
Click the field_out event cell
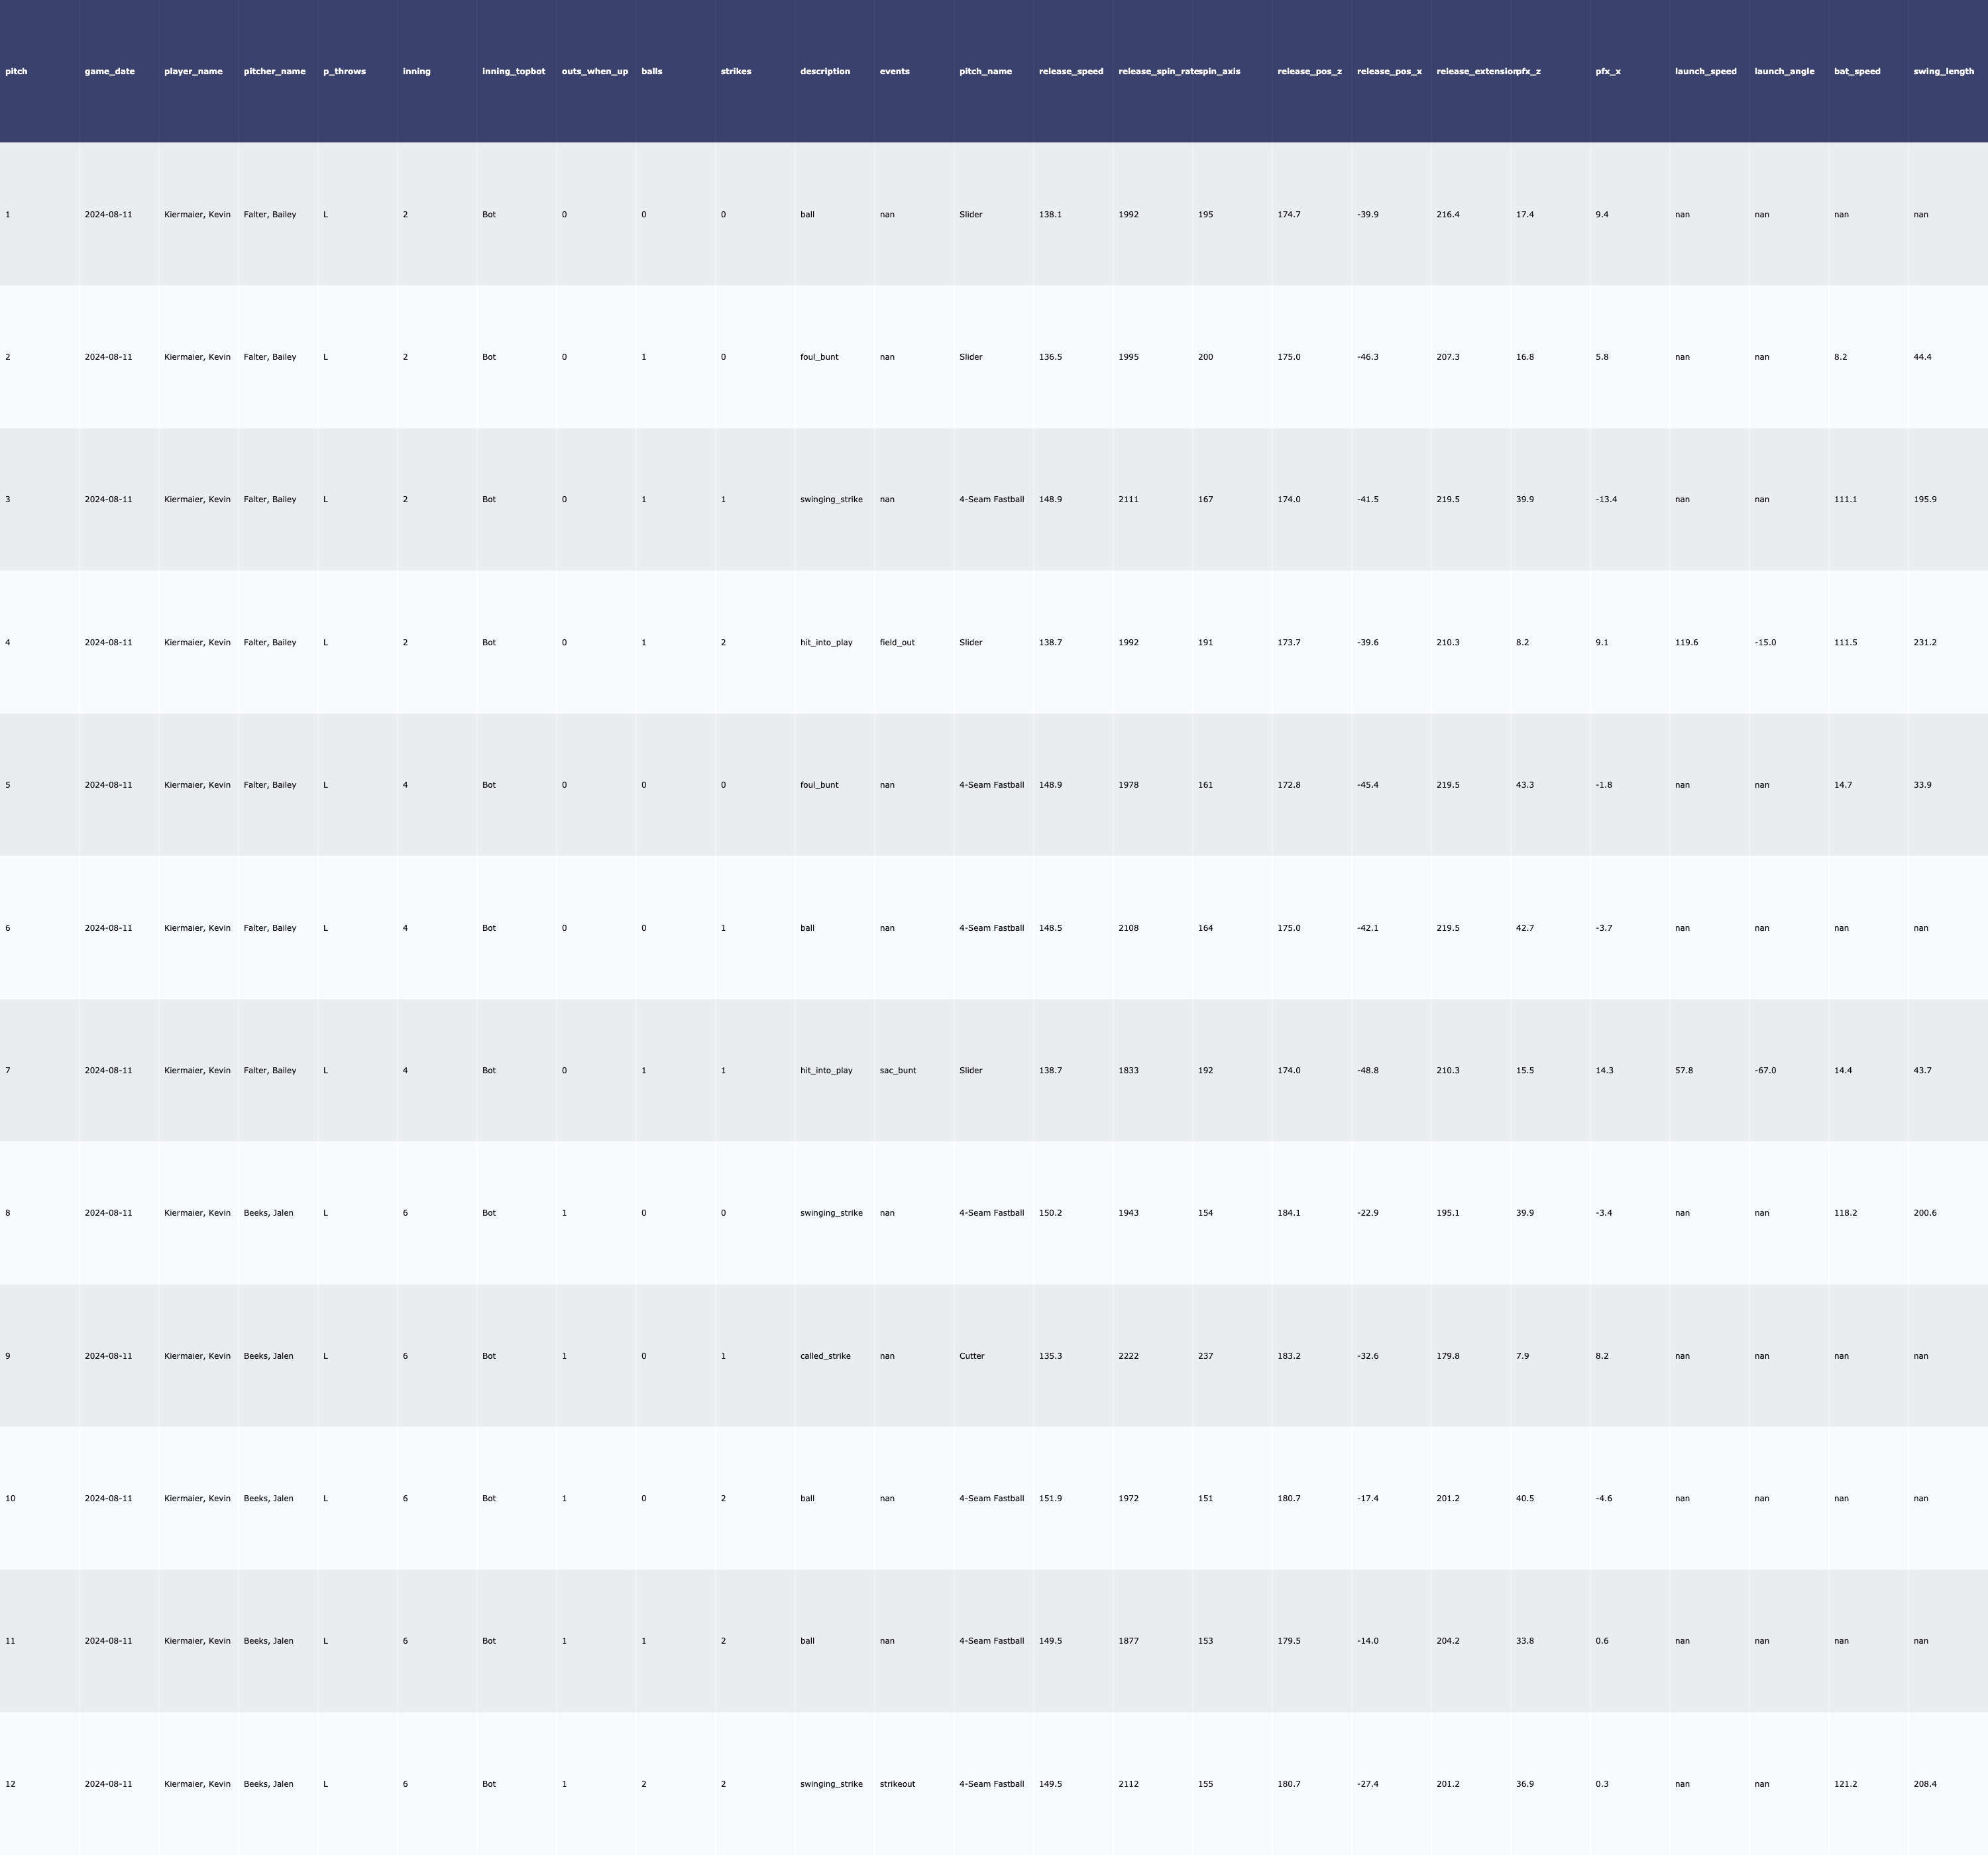pyautogui.click(x=897, y=643)
